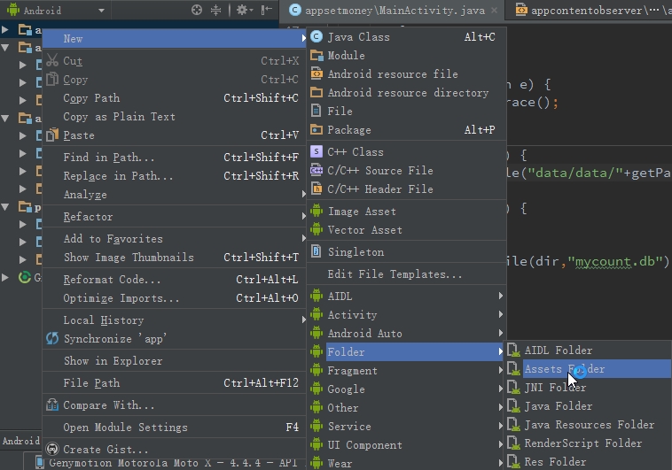Screen dimensions: 672x470
Task: Click the Gradle Scripts icon in project tree
Action: click(x=25, y=277)
